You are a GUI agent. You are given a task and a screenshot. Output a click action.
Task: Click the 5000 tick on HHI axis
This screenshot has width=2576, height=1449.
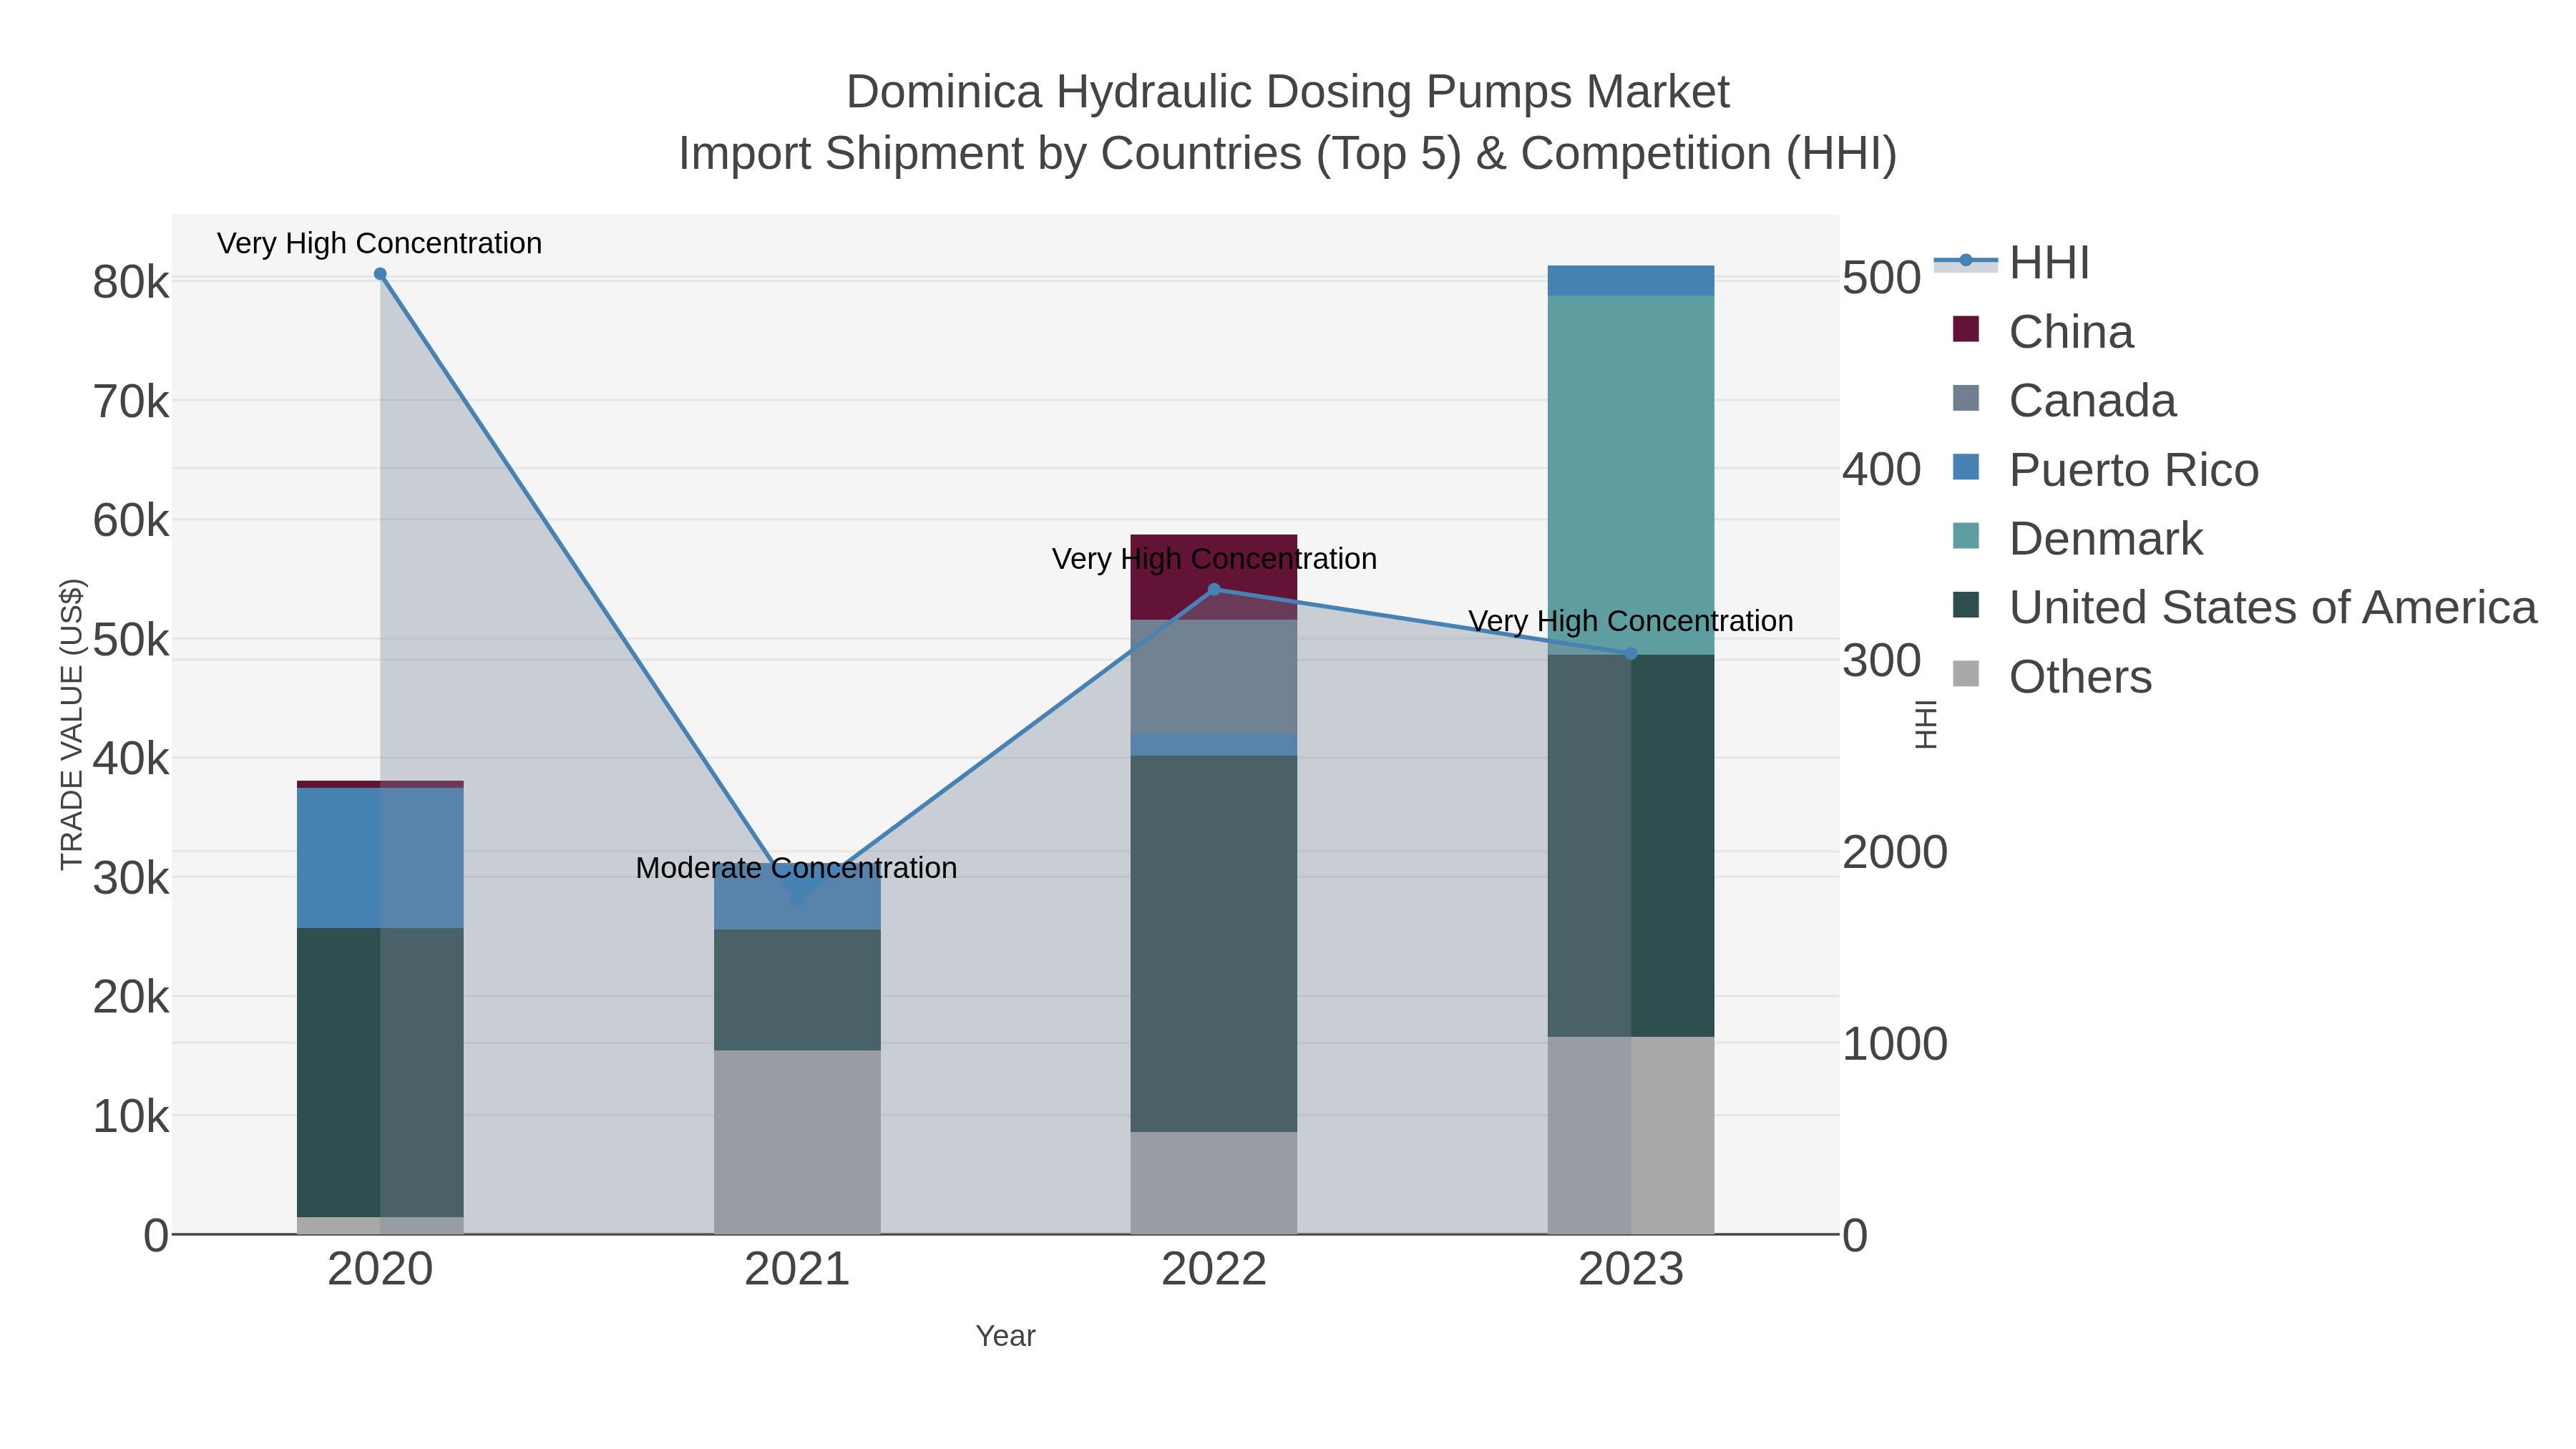click(1882, 278)
